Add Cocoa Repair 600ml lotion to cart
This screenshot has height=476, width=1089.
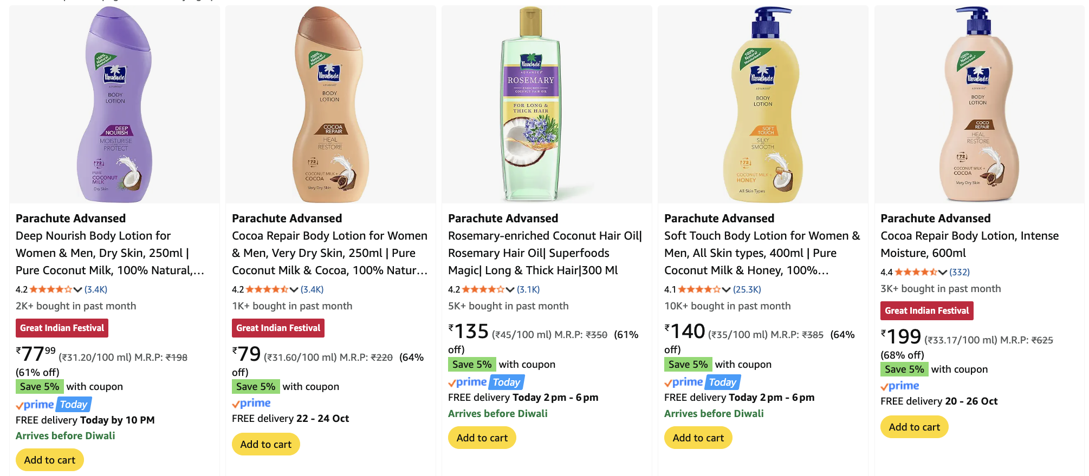point(914,427)
